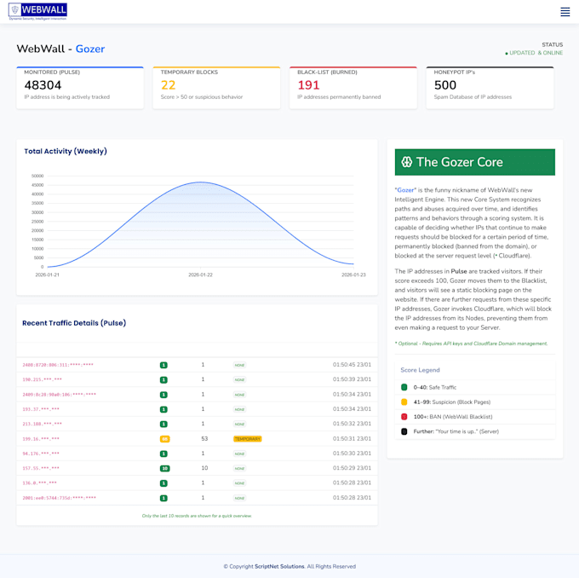Click the black Further legend swatch
The image size is (579, 578).
coord(404,431)
